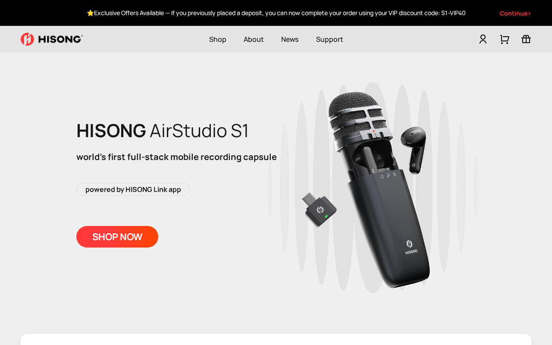Open the user account icon
The width and height of the screenshot is (552, 345).
coord(483,39)
